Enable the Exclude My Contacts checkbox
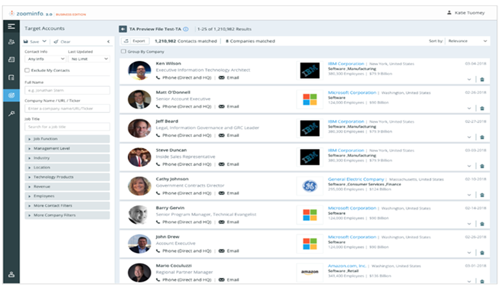 27,70
